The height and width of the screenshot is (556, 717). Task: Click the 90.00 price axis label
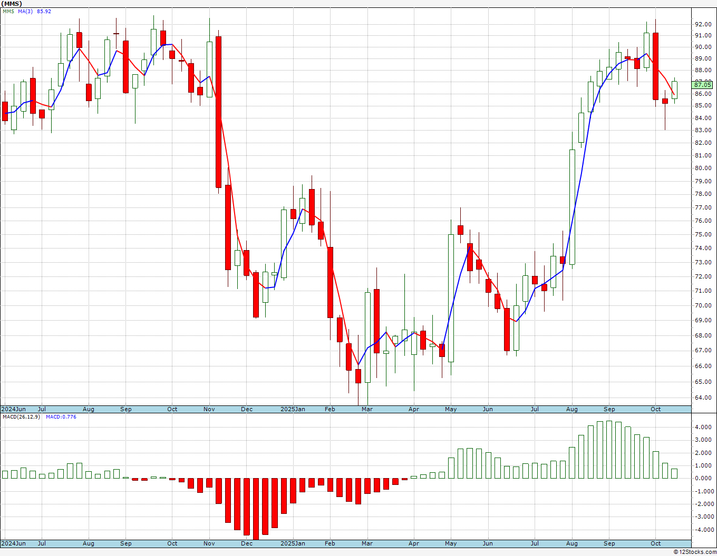tap(703, 47)
